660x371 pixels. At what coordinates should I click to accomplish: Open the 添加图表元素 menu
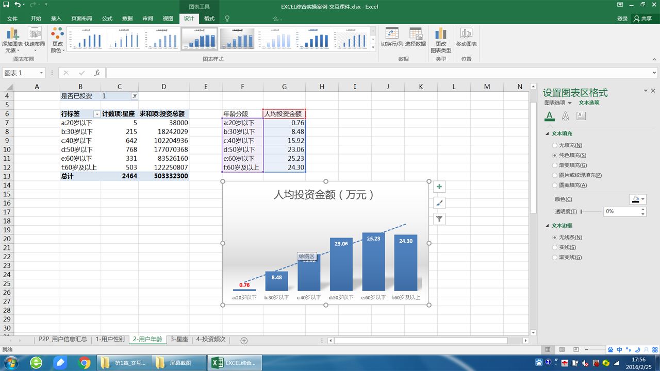point(11,40)
